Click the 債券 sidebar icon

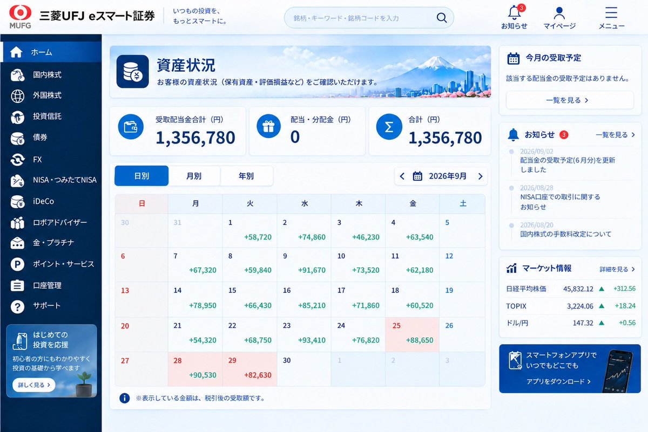pos(17,138)
